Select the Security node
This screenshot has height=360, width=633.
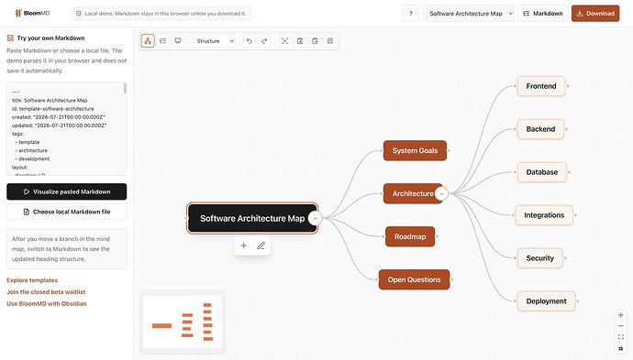[x=539, y=258]
